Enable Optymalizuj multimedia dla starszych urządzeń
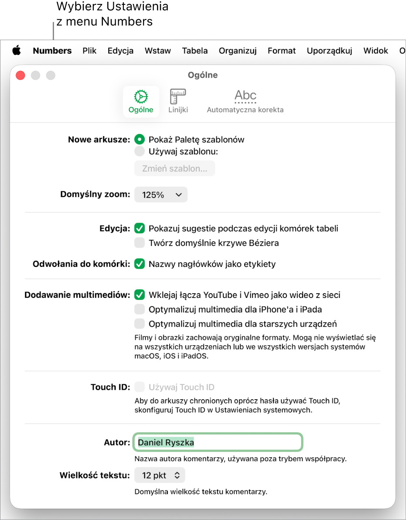The image size is (406, 520). (x=140, y=323)
